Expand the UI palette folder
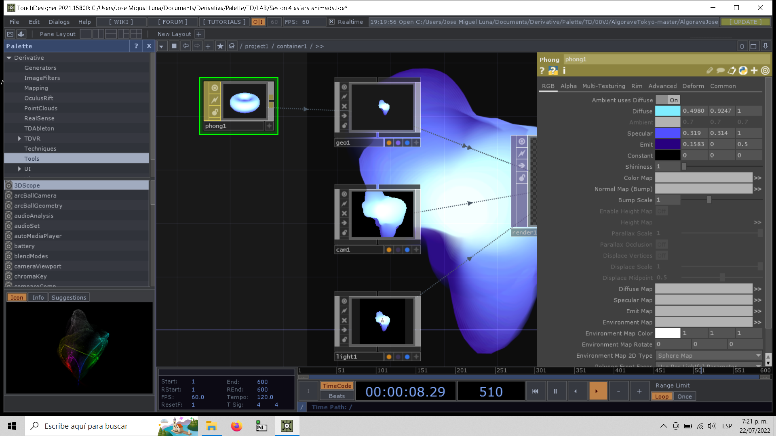This screenshot has height=436, width=776. click(19, 169)
